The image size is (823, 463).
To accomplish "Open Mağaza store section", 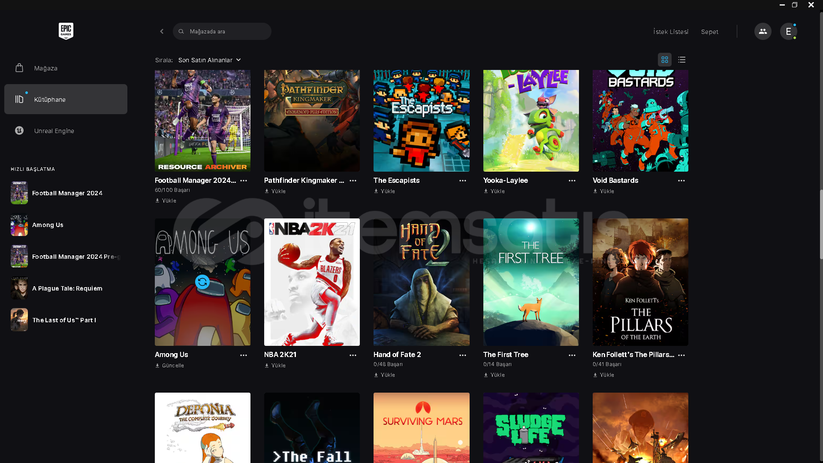I will (66, 68).
